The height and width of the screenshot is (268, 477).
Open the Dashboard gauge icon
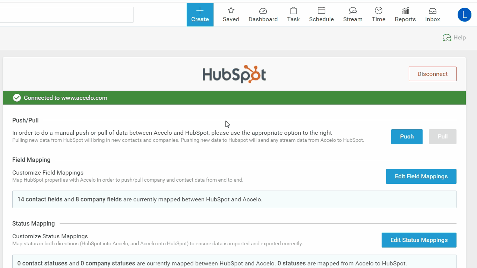(x=263, y=10)
